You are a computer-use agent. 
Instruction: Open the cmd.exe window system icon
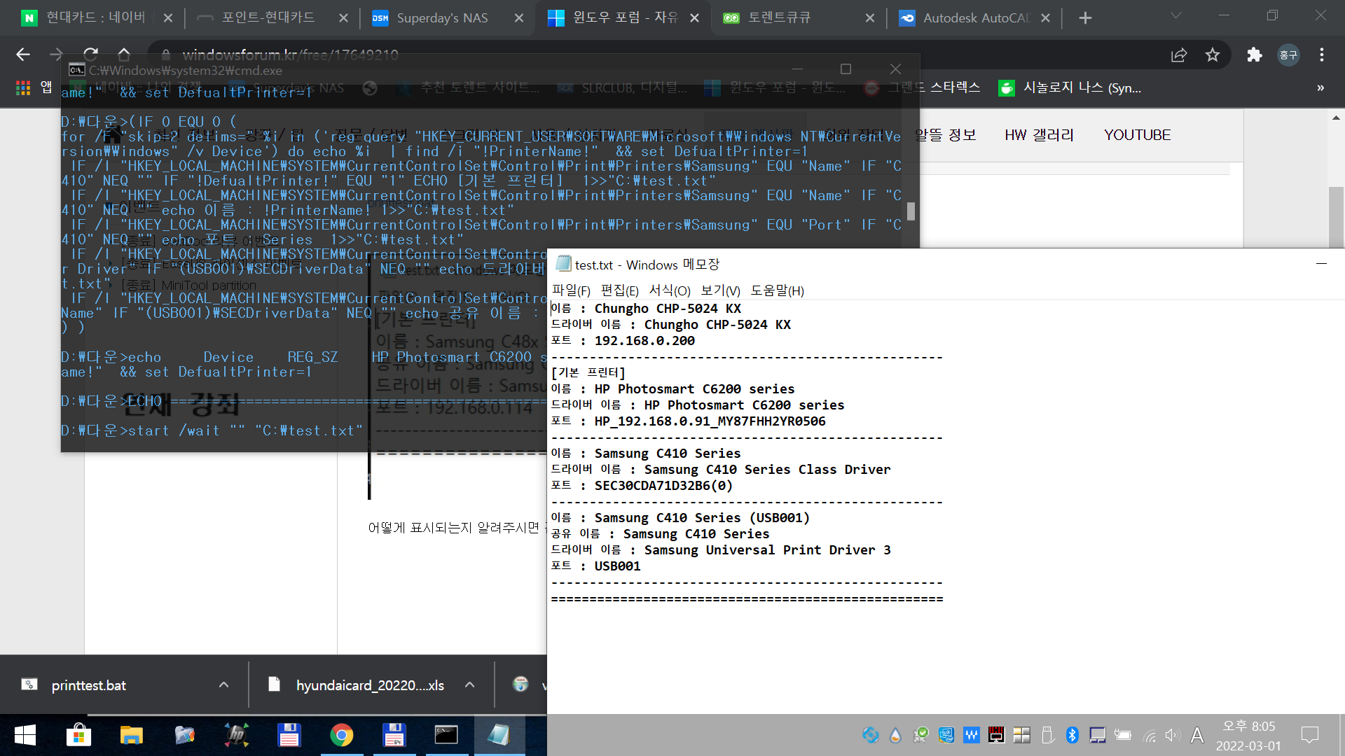coord(76,69)
